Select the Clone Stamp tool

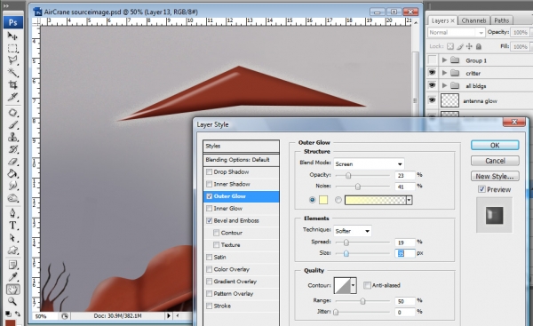pyautogui.click(x=13, y=138)
